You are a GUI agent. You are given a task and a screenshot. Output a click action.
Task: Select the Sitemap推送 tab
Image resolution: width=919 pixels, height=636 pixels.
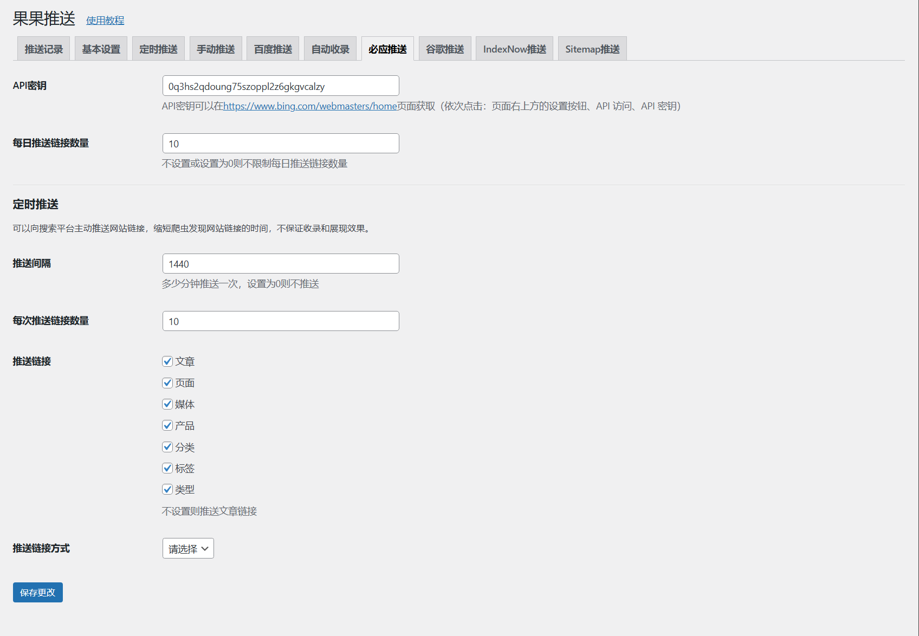(592, 49)
